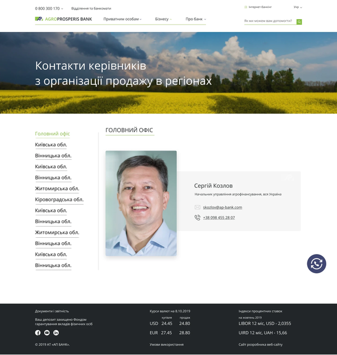This screenshot has height=355, width=337.
Task: Click the +38 098 455 28 07 phone link
Action: 218,218
